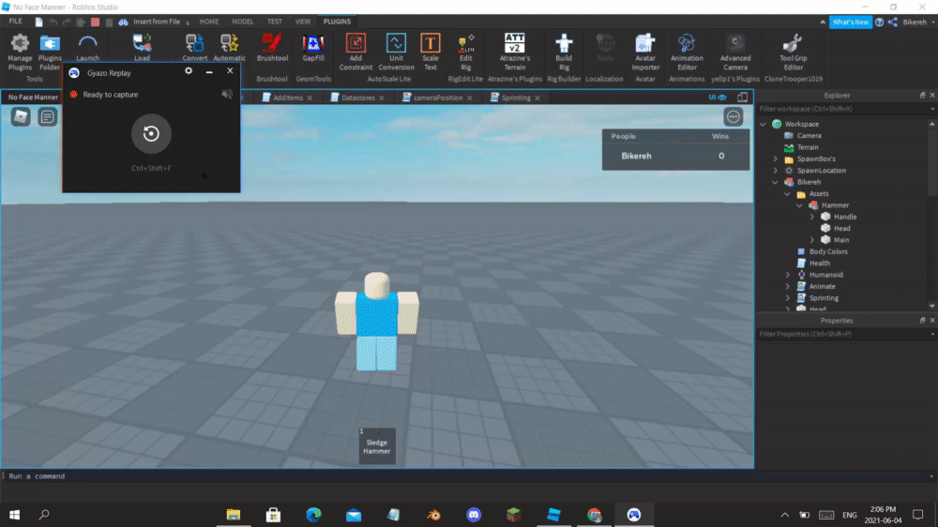The height and width of the screenshot is (527, 938).
Task: Open the Bikereh account dropdown
Action: 918,23
